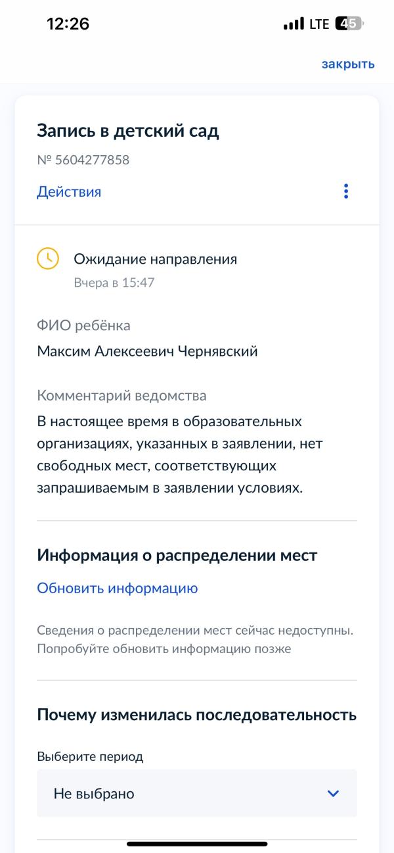The width and height of the screenshot is (394, 853).
Task: Tap the Информация о распределении мест heading
Action: click(x=177, y=556)
